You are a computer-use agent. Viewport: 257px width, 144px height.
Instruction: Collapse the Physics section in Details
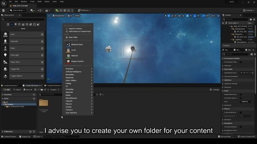(223, 109)
